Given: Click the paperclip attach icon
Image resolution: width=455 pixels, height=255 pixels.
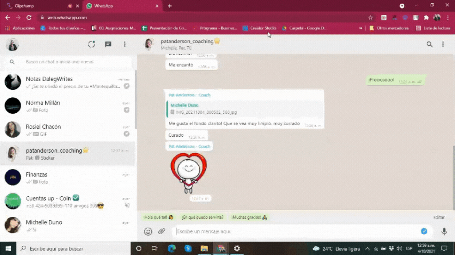Looking at the screenshot, I should pyautogui.click(x=161, y=231).
